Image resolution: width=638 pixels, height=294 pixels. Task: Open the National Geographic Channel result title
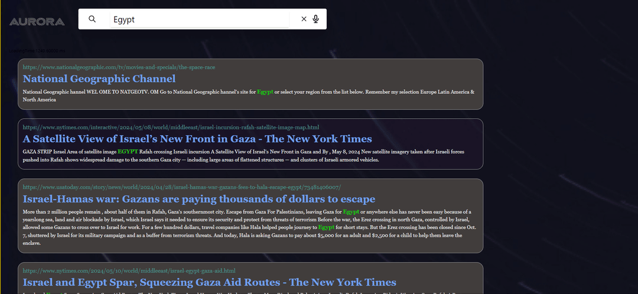tap(99, 79)
